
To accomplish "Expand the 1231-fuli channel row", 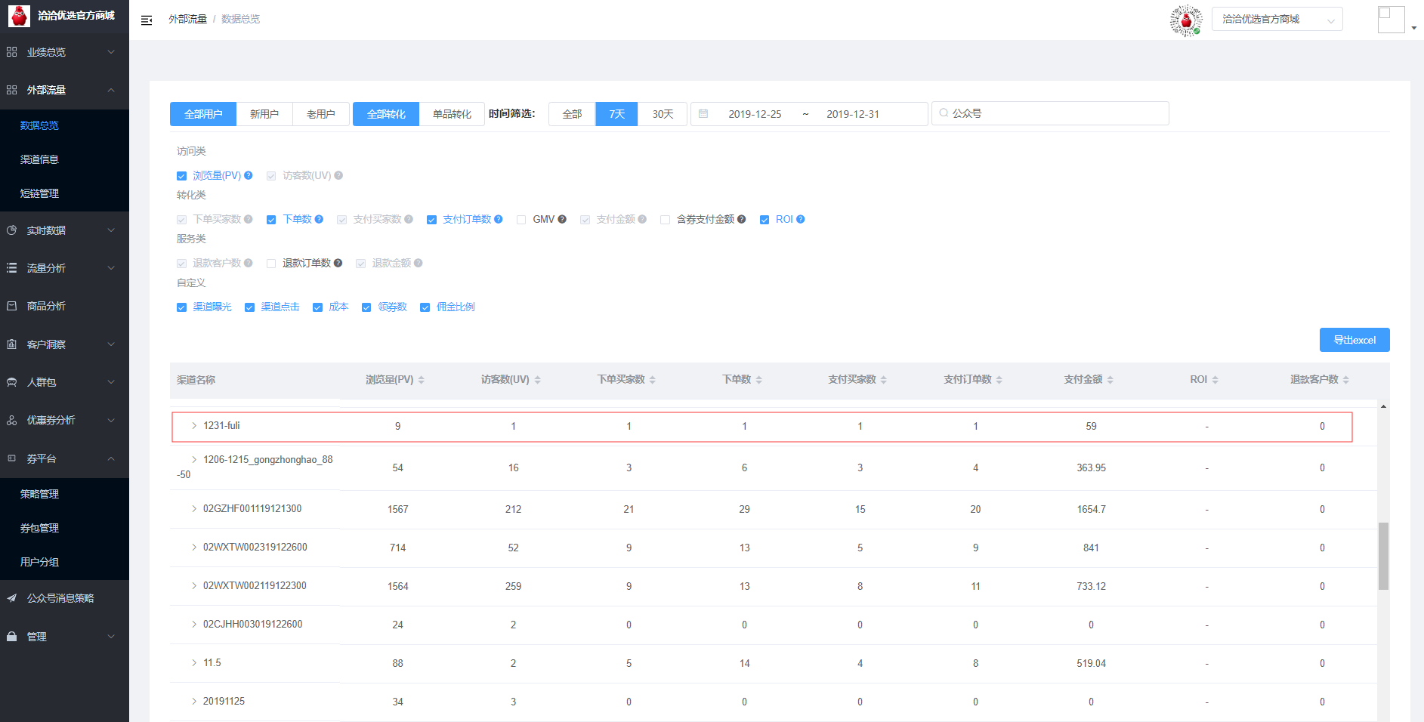I will click(x=194, y=426).
